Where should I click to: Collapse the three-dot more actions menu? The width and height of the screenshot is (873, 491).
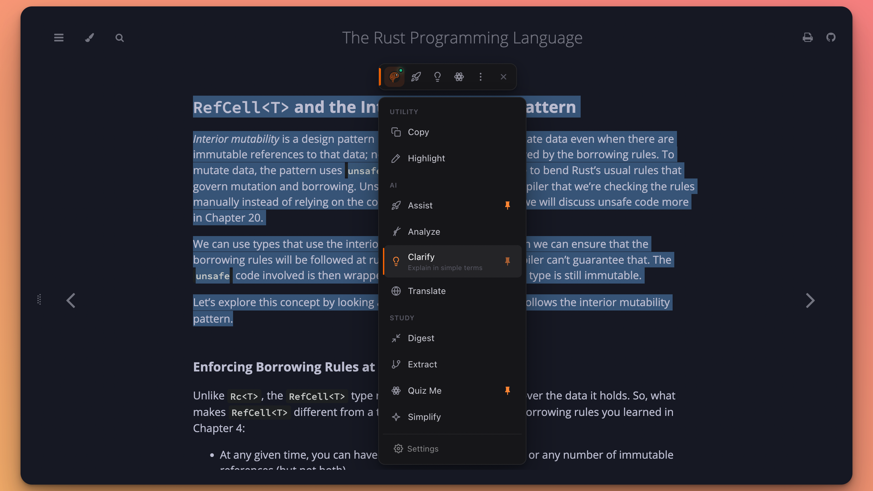(480, 77)
